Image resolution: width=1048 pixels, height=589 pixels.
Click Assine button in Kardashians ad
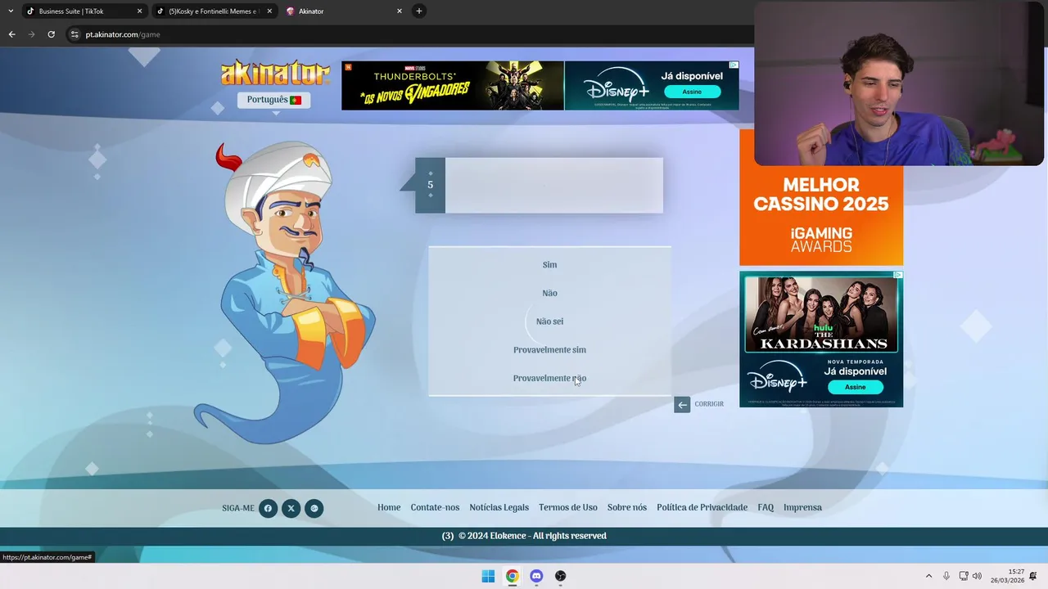point(855,387)
